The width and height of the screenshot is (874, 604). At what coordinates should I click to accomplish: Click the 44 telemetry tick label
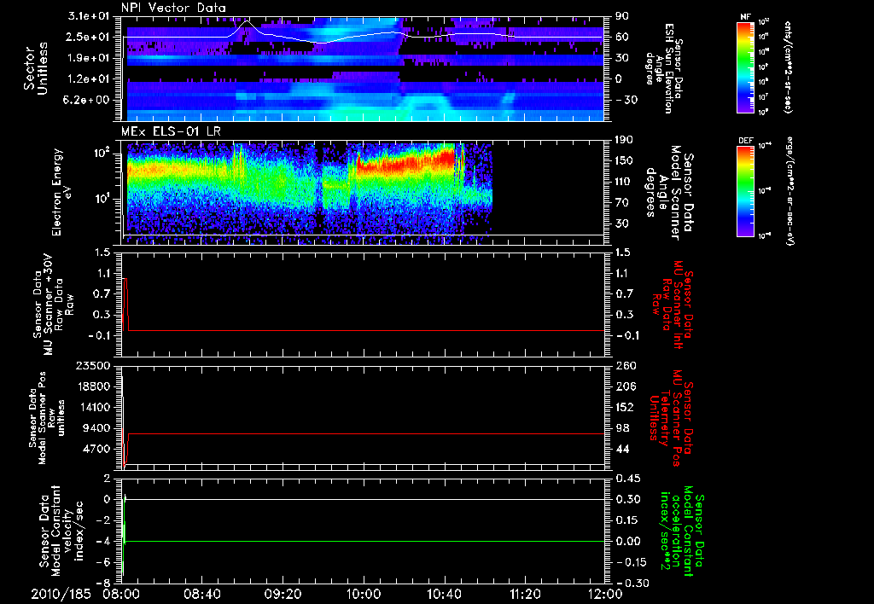622,450
